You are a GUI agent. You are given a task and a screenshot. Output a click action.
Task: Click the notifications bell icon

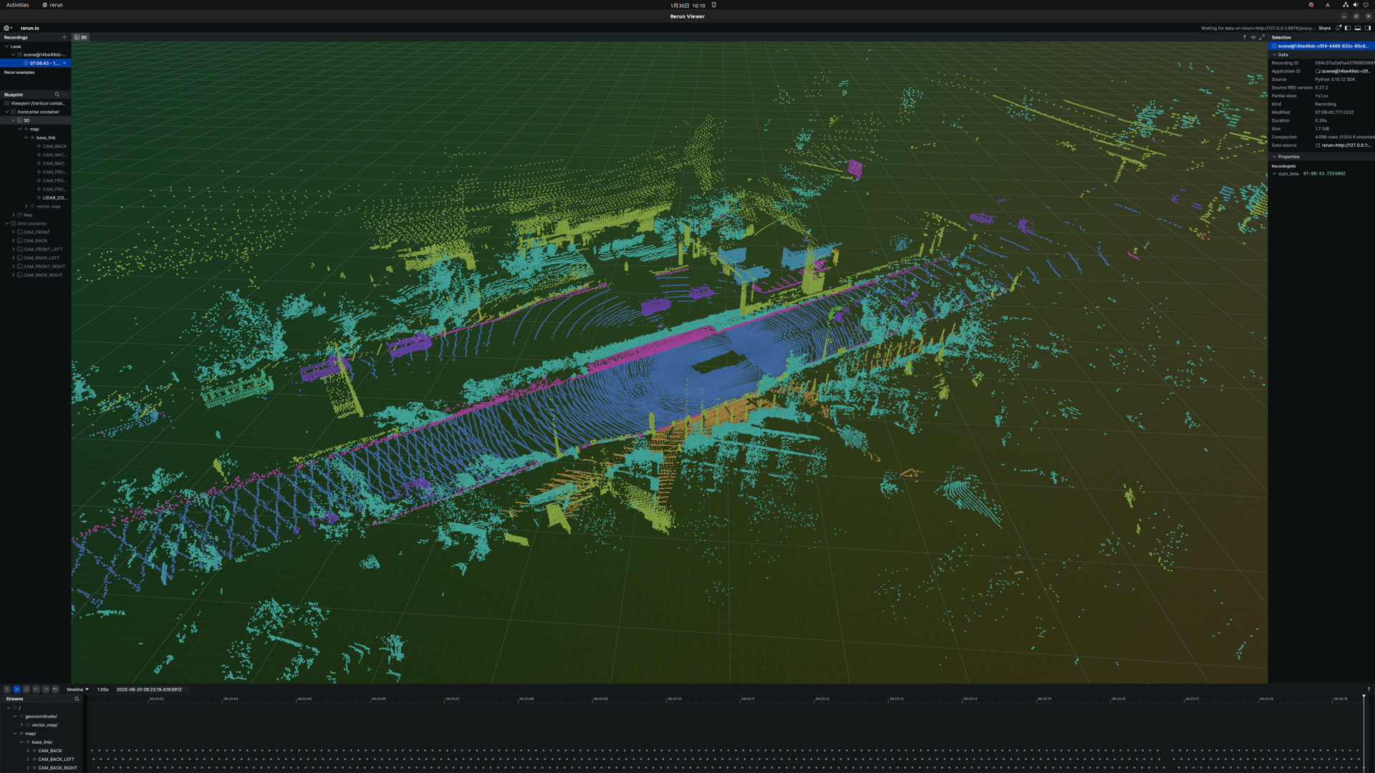pos(1338,28)
